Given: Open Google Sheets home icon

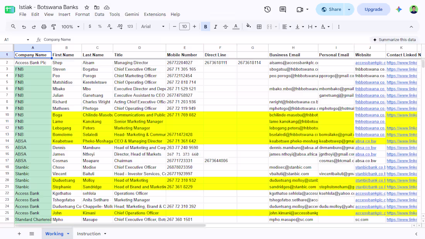Looking at the screenshot, I should pos(10,10).
